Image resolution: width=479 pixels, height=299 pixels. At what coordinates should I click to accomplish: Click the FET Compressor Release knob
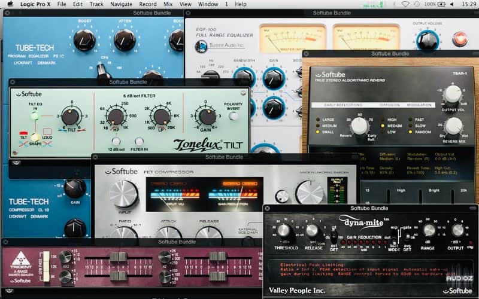209,233
